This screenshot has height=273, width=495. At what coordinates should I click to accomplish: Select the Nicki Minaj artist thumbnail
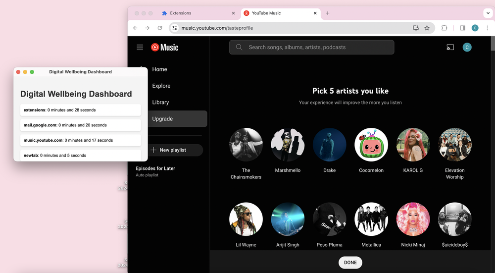click(x=413, y=219)
